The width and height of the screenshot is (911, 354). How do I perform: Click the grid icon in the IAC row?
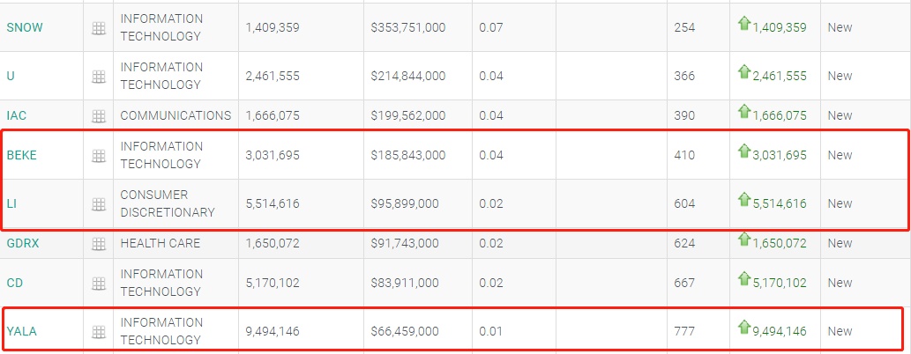click(x=99, y=116)
